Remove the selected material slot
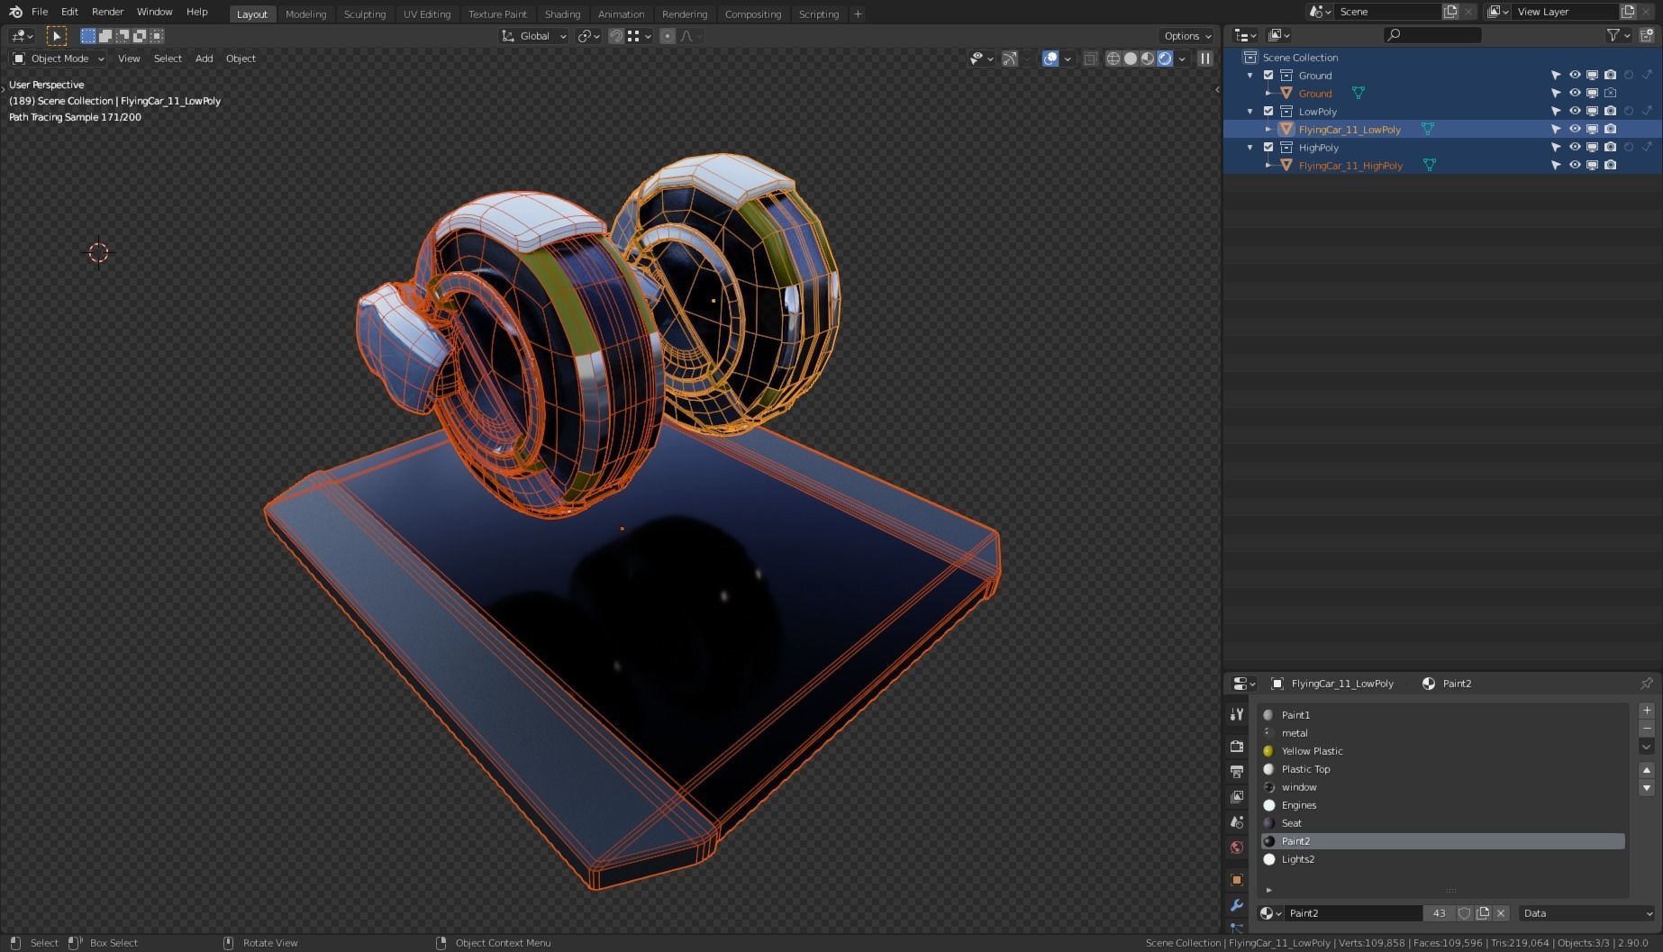The image size is (1663, 952). 1647,729
